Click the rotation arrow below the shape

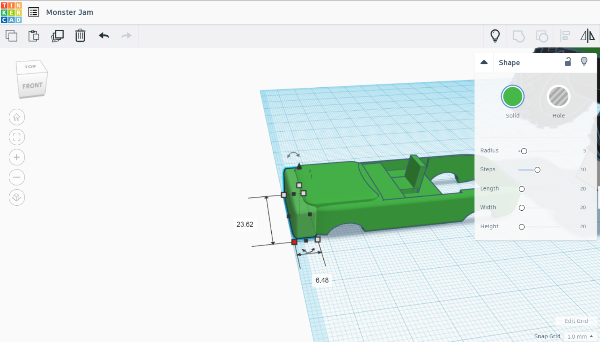coord(309,250)
